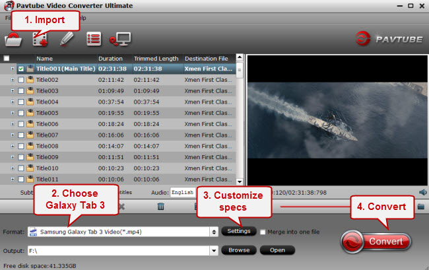Image resolution: width=429 pixels, height=270 pixels.
Task: Expand the Title007 tree row
Action: (13, 135)
